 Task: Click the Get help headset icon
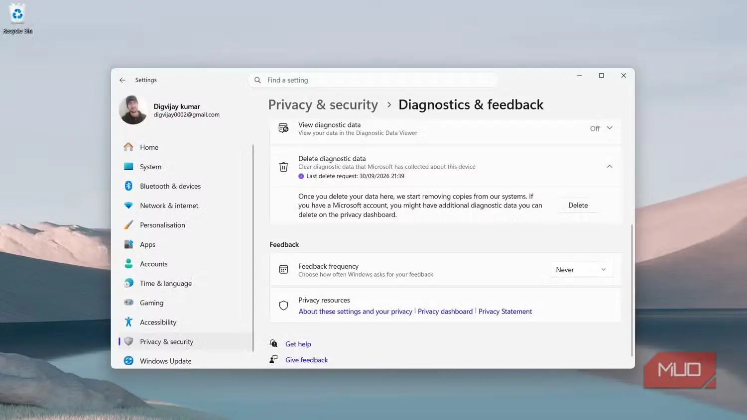273,344
